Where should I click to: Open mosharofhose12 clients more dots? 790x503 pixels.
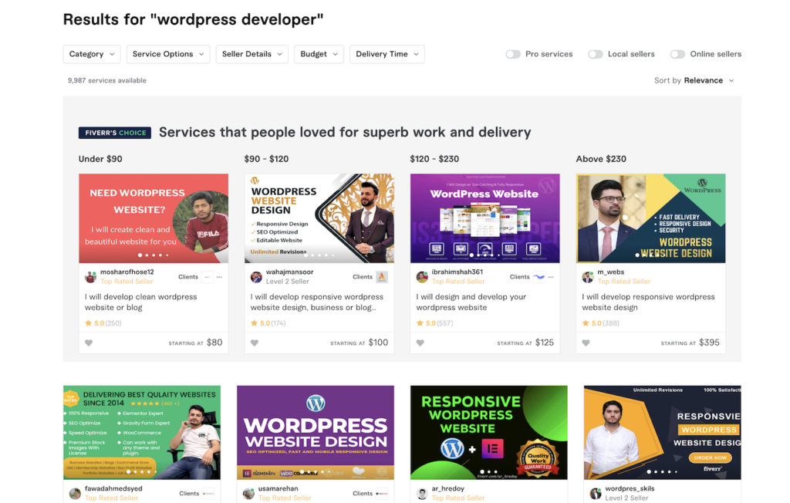coord(219,277)
